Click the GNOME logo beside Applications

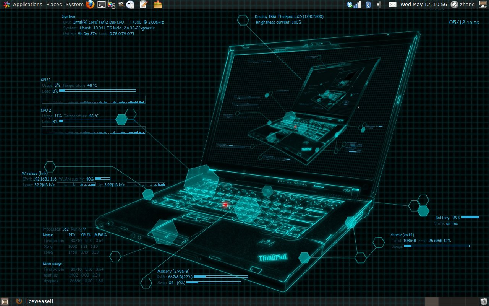(6, 5)
